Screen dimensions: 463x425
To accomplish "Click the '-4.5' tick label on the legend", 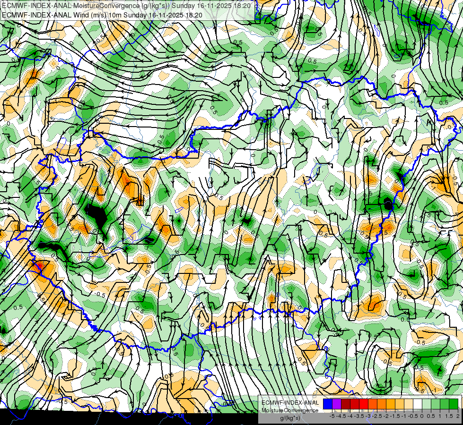I will tap(341, 416).
